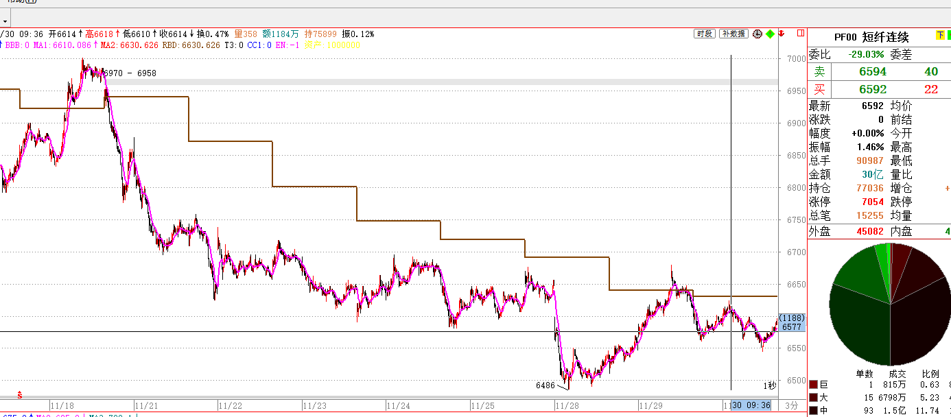
Task: Click the red S marker at chart bottom-left
Action: (19, 395)
